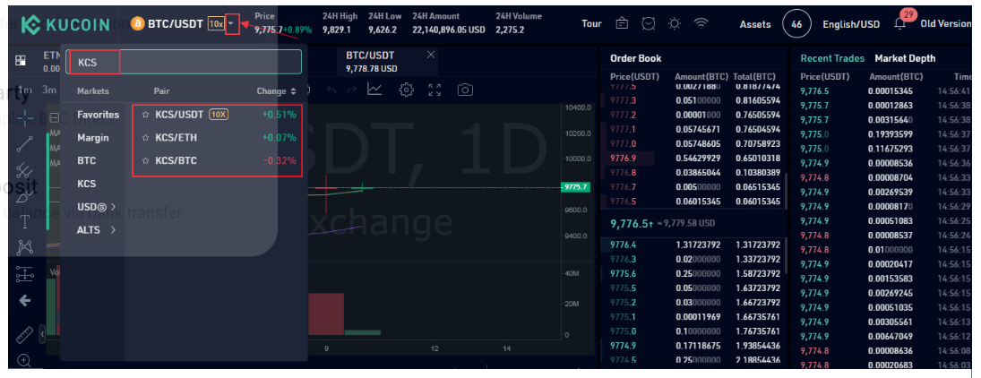Image resolution: width=981 pixels, height=378 pixels.
Task: Expand the ALTS markets submenu
Action: pyautogui.click(x=97, y=229)
